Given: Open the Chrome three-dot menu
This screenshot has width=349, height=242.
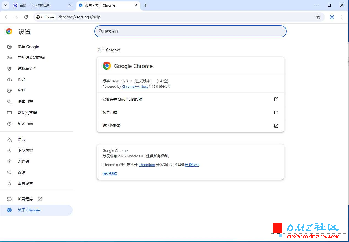Looking at the screenshot, I should [x=342, y=17].
